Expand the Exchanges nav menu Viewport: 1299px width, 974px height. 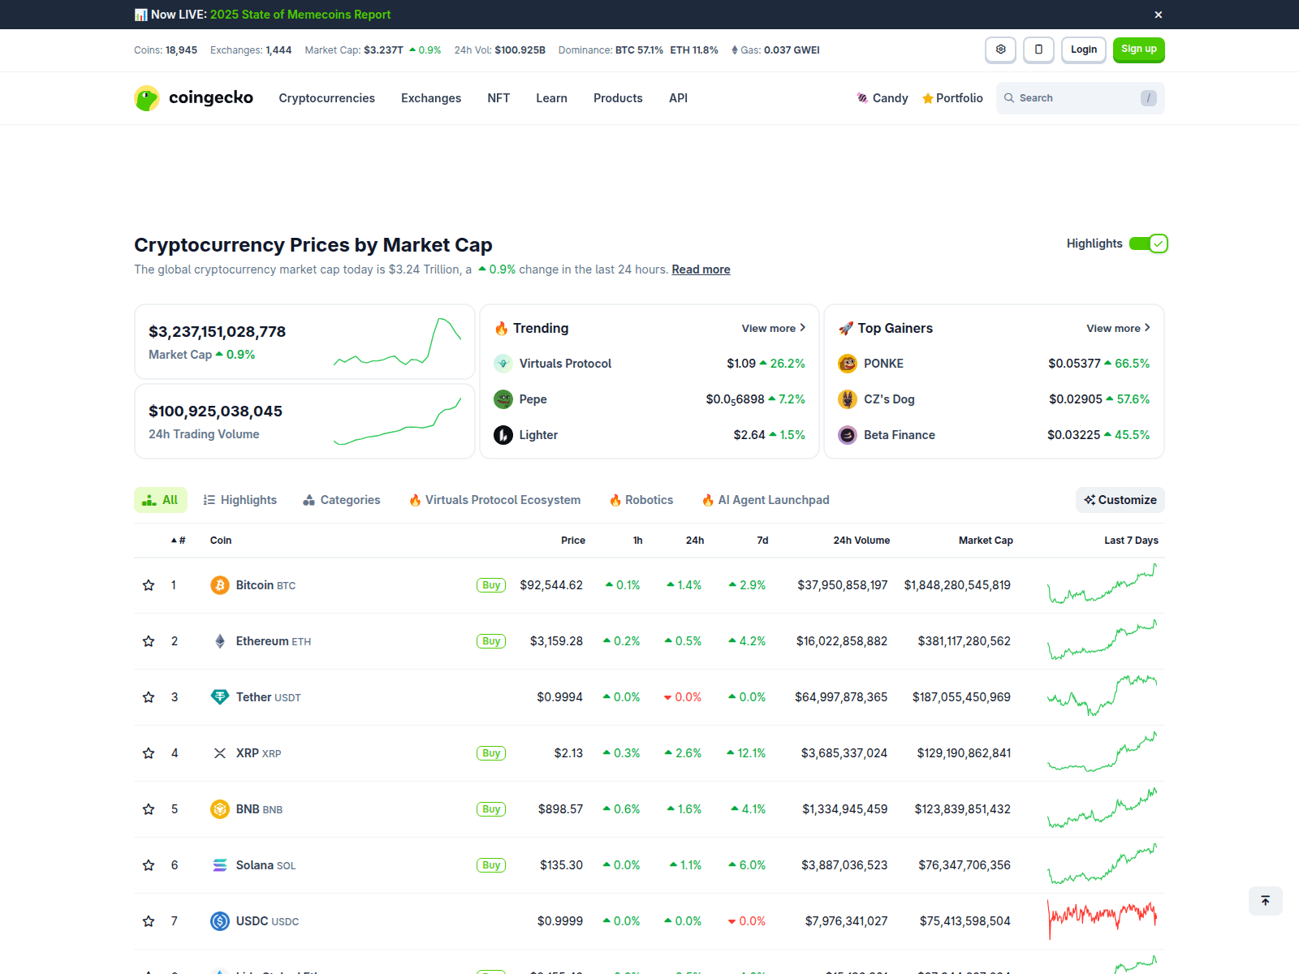tap(431, 98)
